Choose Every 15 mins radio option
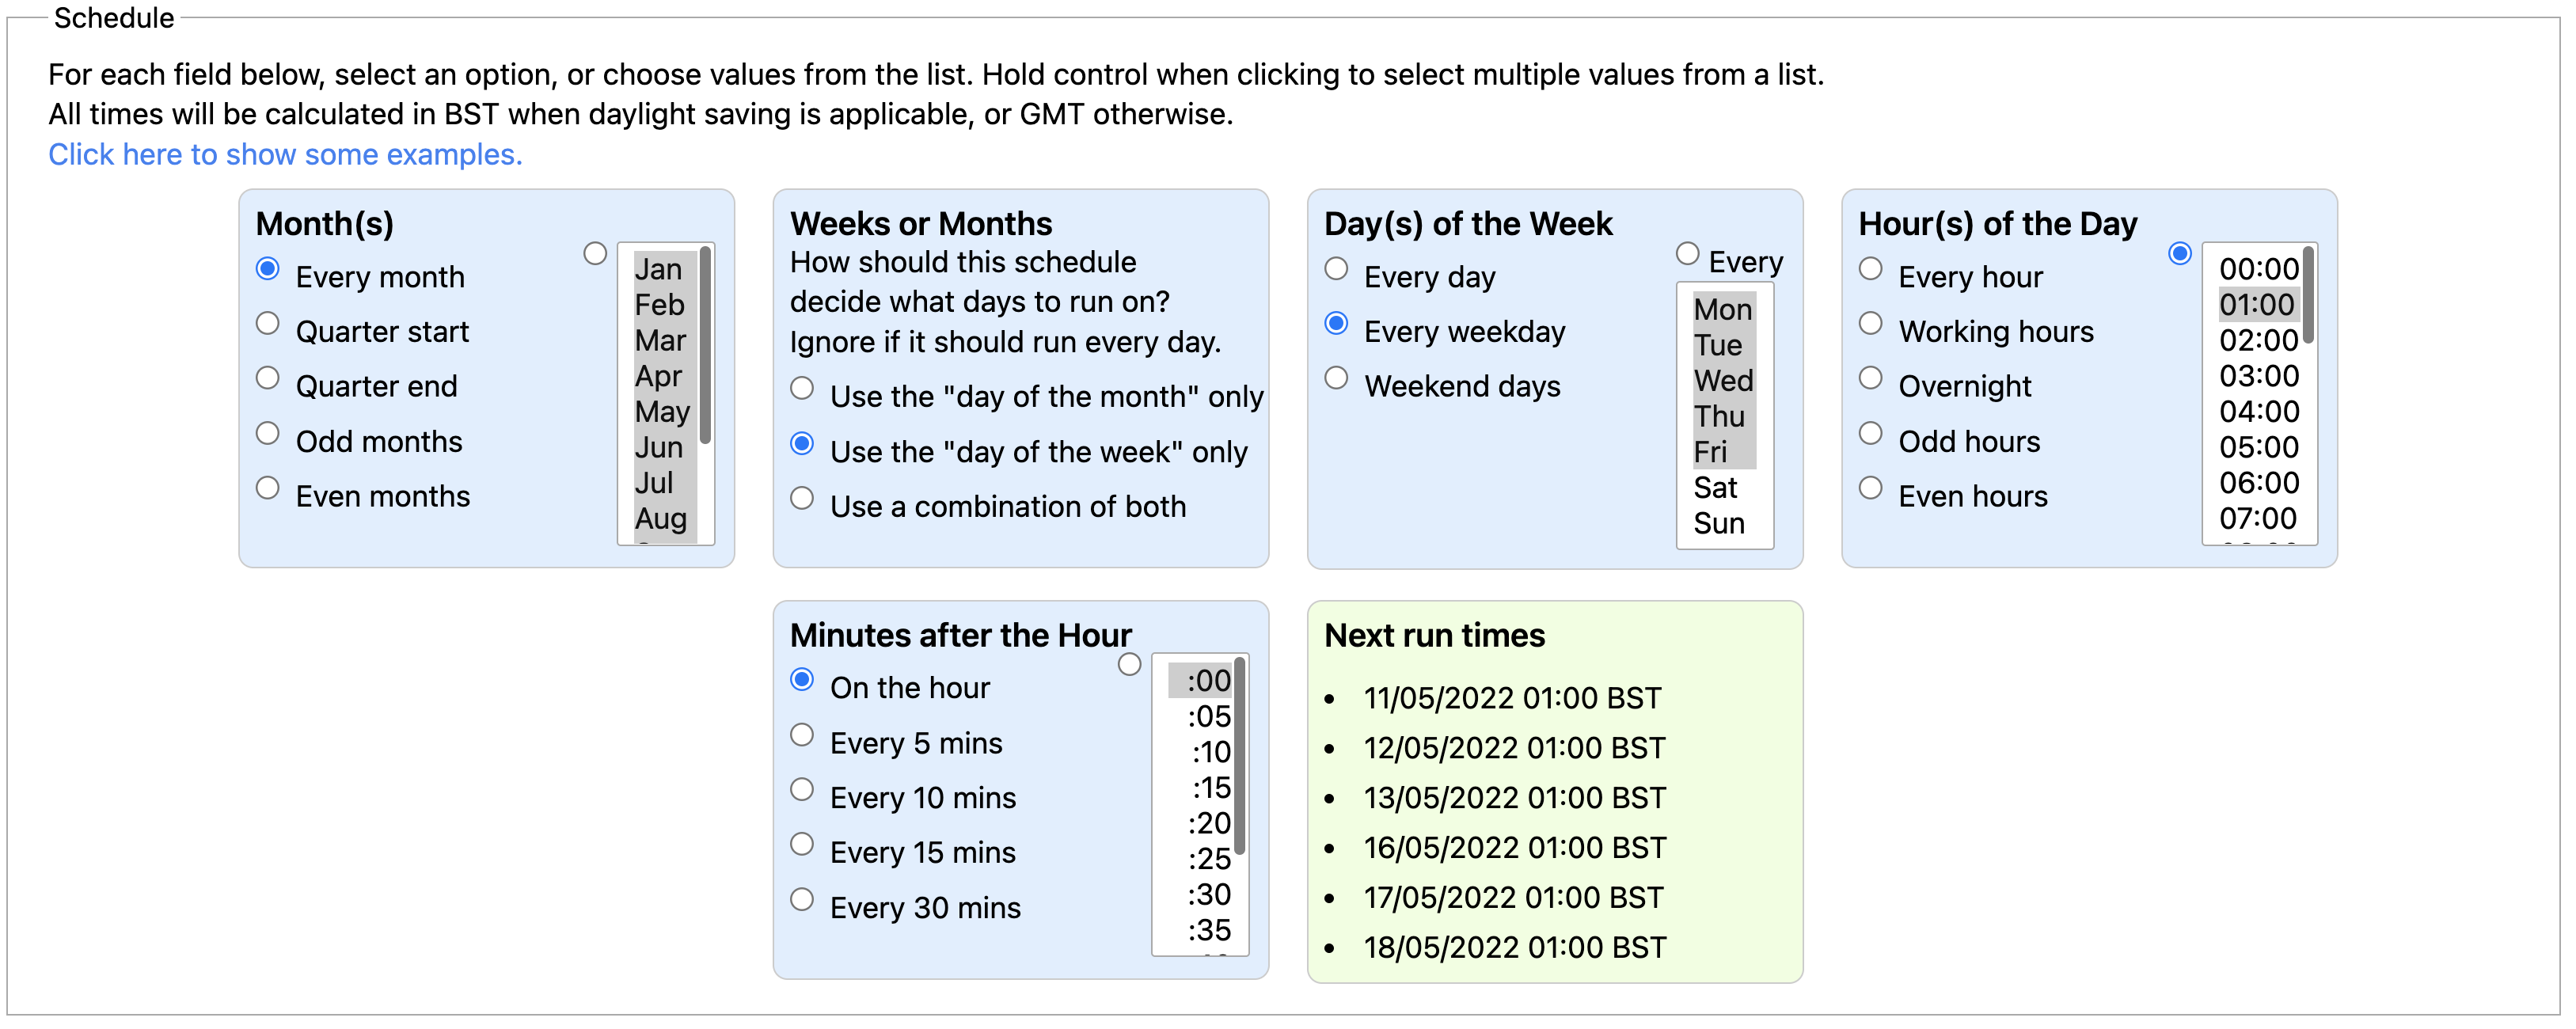 click(802, 845)
